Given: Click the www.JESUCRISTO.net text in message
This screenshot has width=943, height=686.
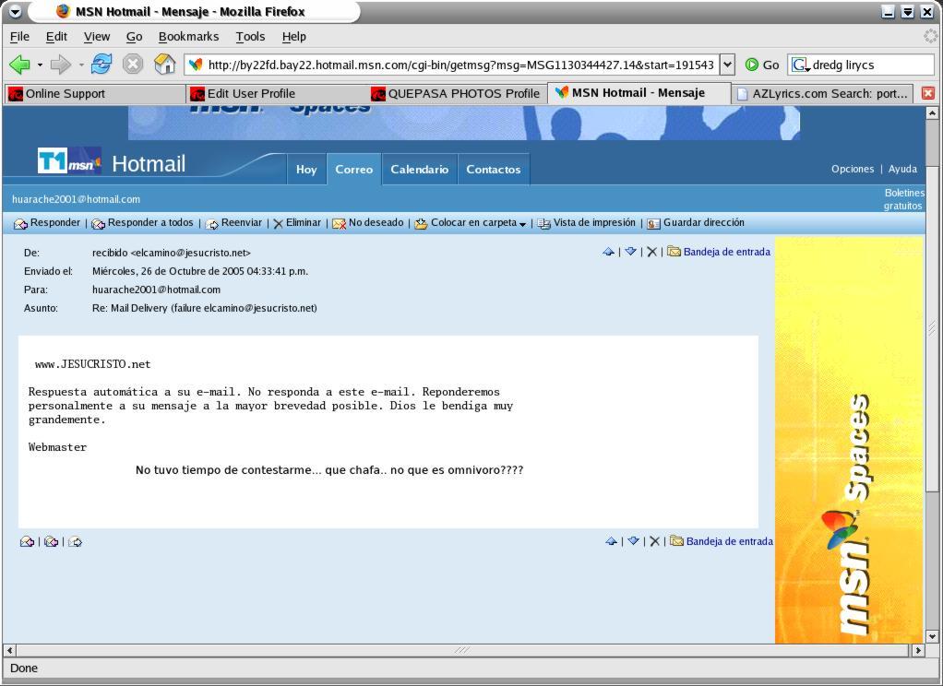Looking at the screenshot, I should point(92,364).
